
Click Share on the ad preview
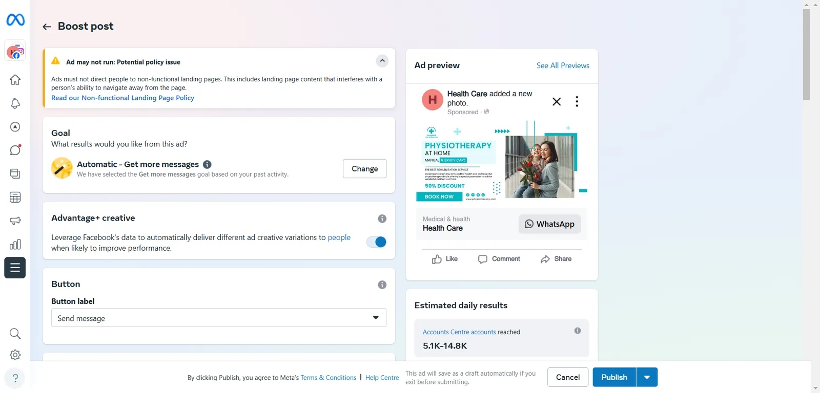tap(556, 259)
